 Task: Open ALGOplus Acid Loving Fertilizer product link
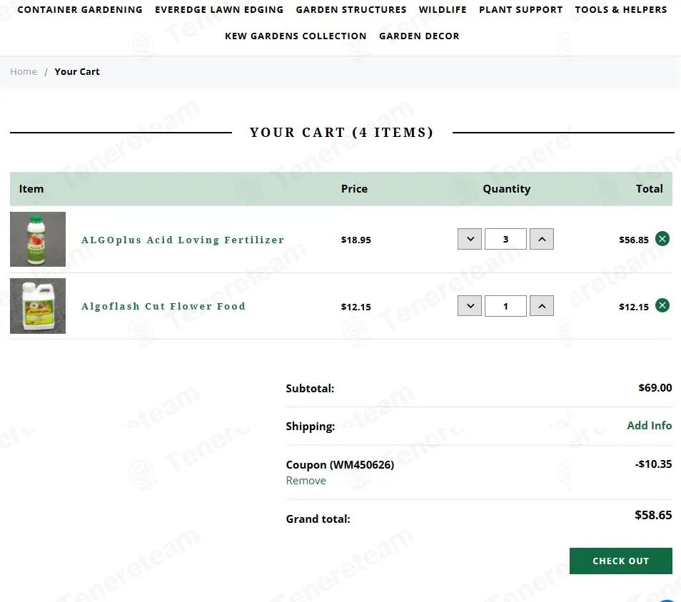pyautogui.click(x=183, y=240)
